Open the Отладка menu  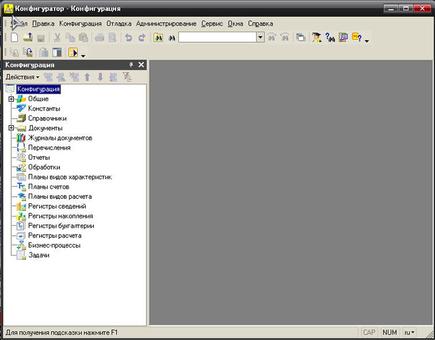[119, 24]
